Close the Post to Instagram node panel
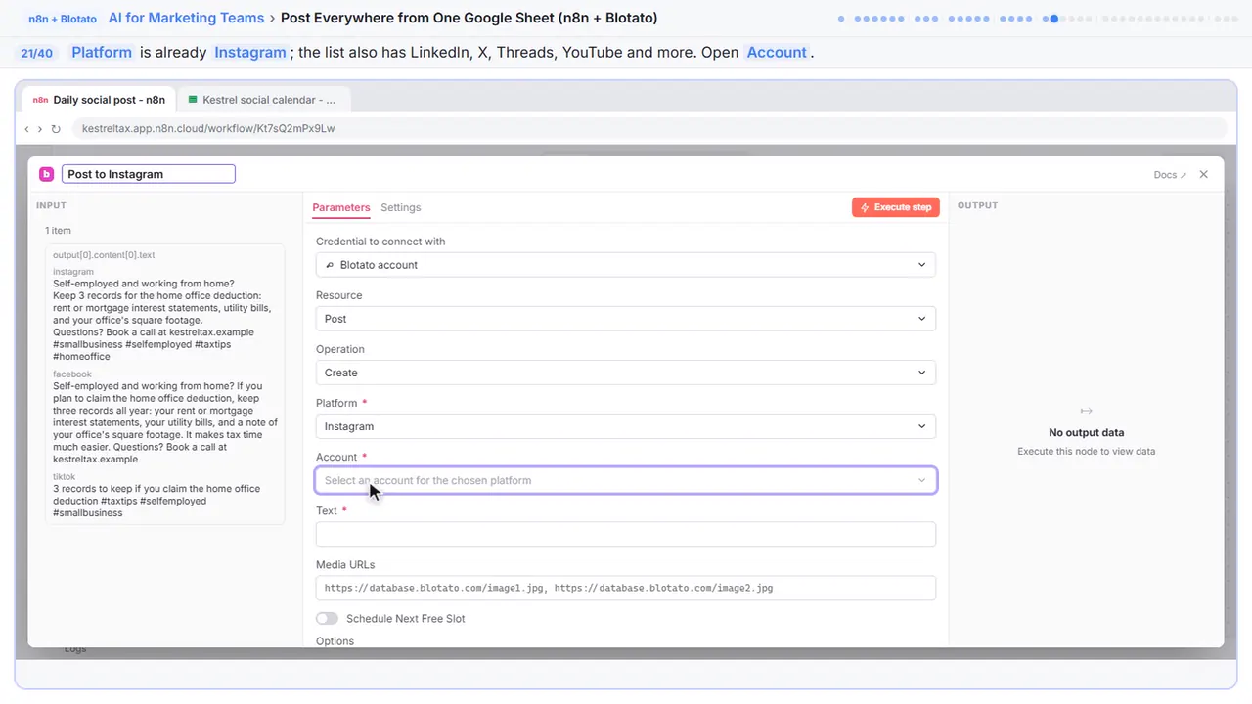 (1204, 174)
